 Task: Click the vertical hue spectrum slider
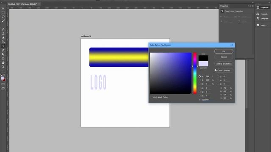pyautogui.click(x=195, y=73)
